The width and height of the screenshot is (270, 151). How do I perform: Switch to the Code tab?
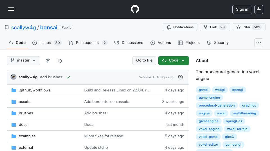coord(17,43)
